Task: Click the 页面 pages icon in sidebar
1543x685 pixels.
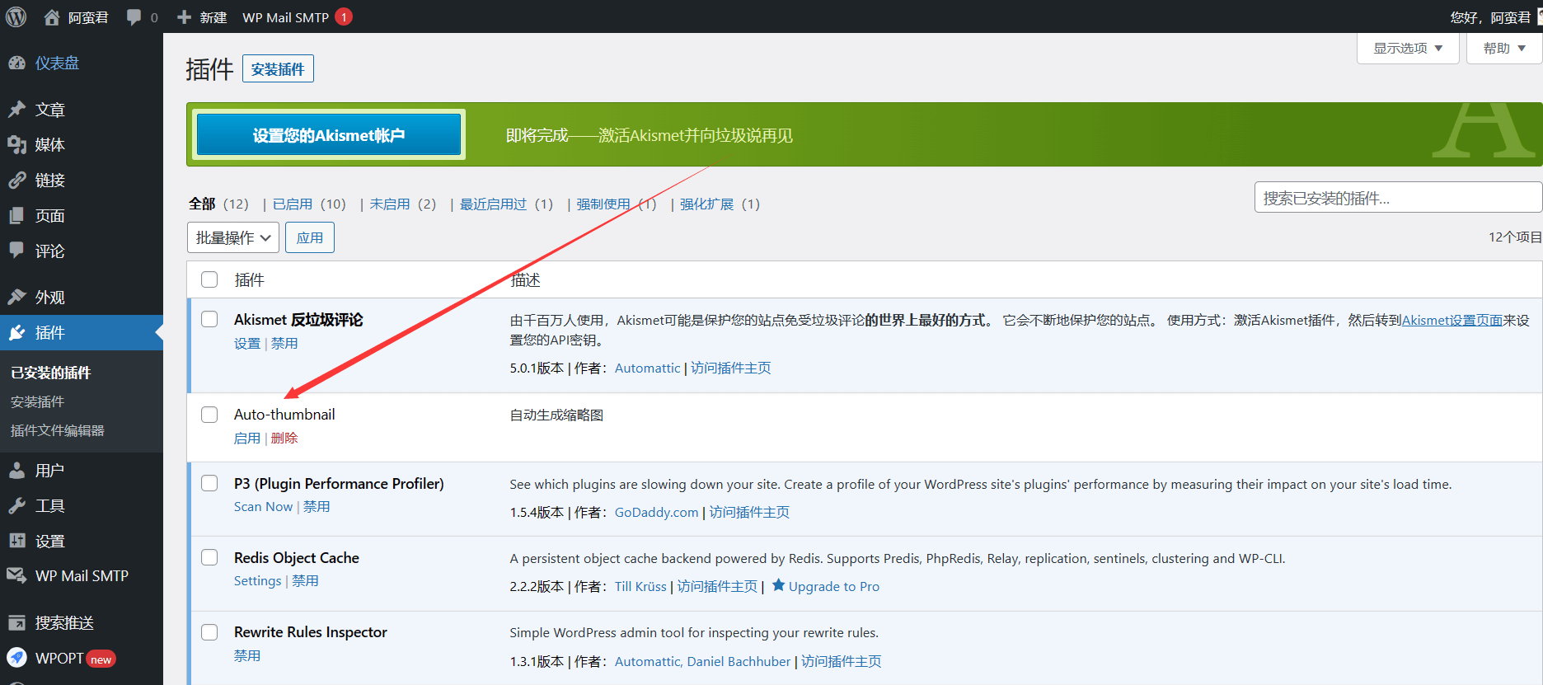Action: 16,216
